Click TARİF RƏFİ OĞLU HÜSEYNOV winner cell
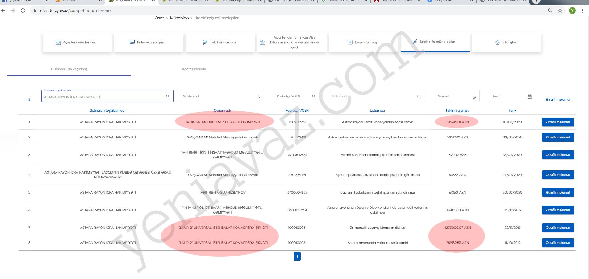 (x=222, y=192)
